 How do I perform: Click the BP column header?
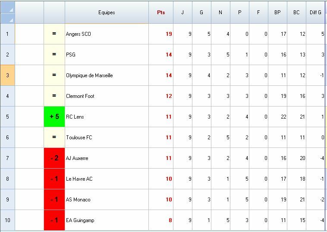[x=277, y=13]
